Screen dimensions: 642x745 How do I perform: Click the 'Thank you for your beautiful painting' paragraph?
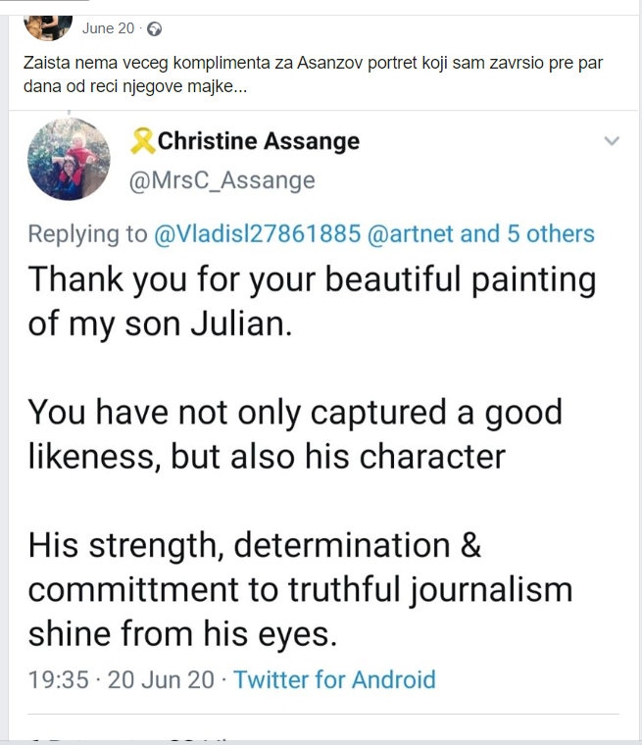click(312, 301)
